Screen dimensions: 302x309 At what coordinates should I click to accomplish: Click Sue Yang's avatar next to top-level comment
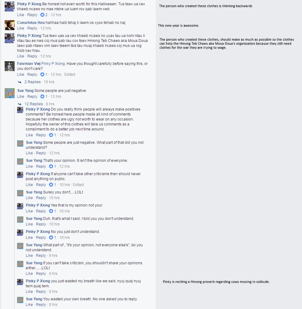pyautogui.click(x=10, y=93)
